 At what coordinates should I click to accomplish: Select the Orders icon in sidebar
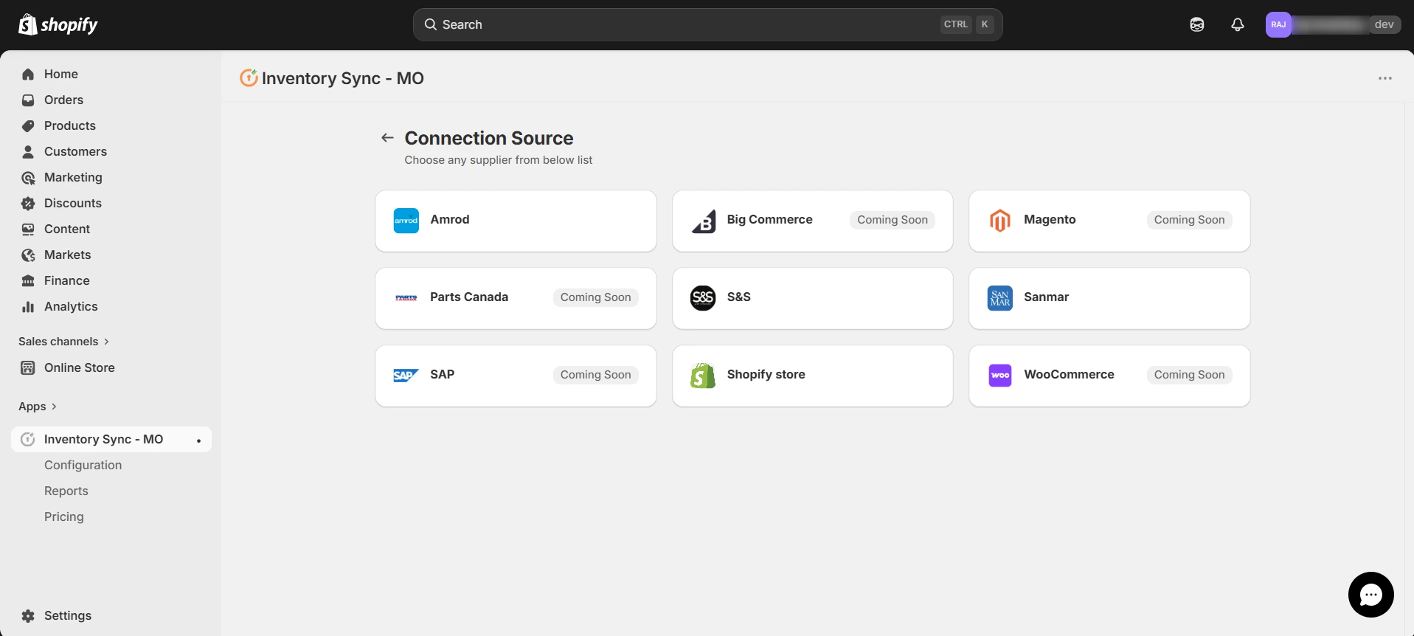point(27,100)
